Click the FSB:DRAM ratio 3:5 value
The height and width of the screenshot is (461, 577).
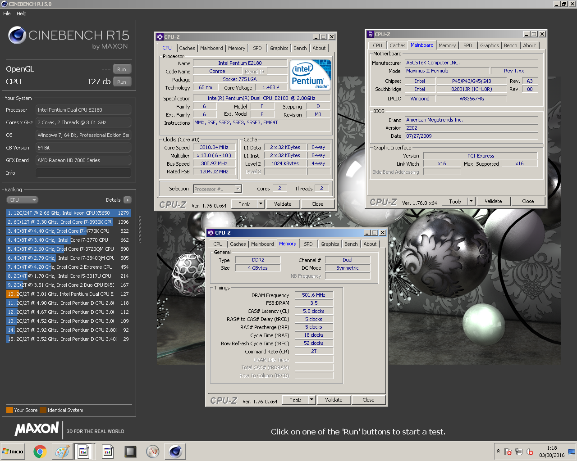[x=314, y=303]
